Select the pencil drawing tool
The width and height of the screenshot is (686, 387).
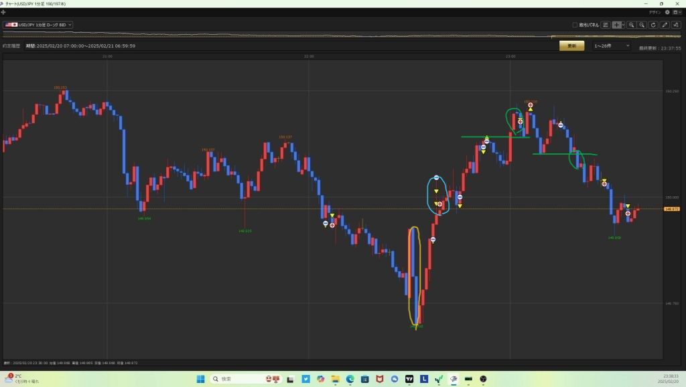[665, 25]
